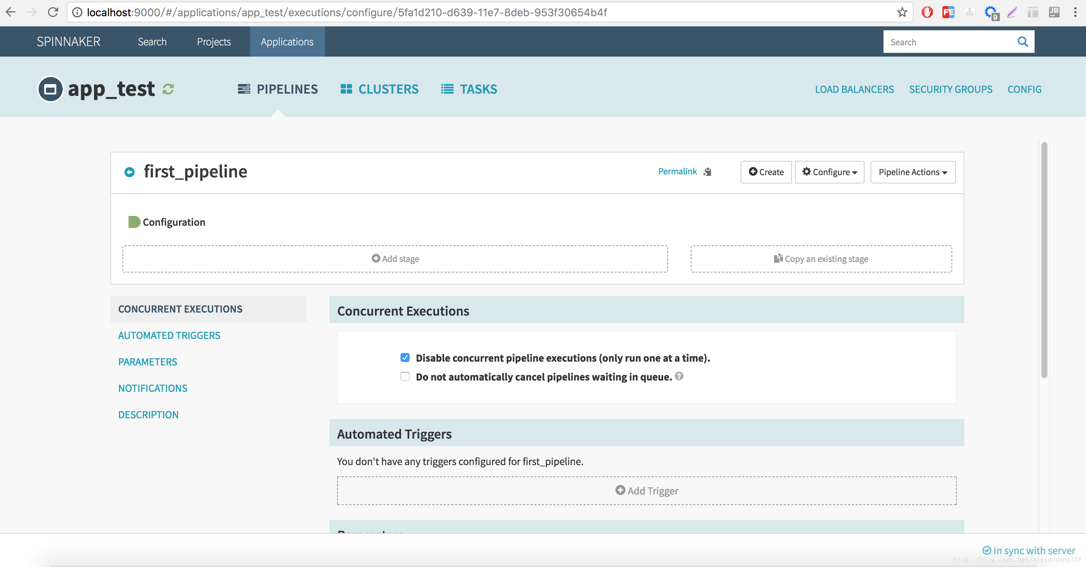
Task: Click the Pipelines section icon
Action: coord(244,89)
